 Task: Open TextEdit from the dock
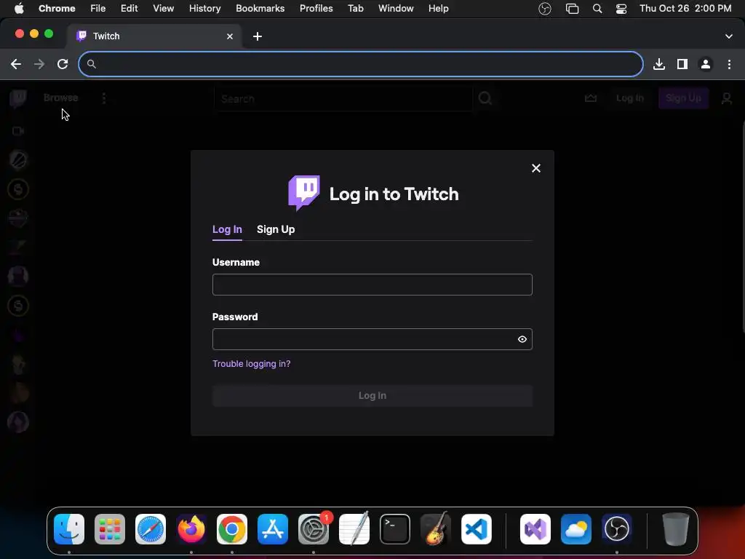pyautogui.click(x=354, y=529)
